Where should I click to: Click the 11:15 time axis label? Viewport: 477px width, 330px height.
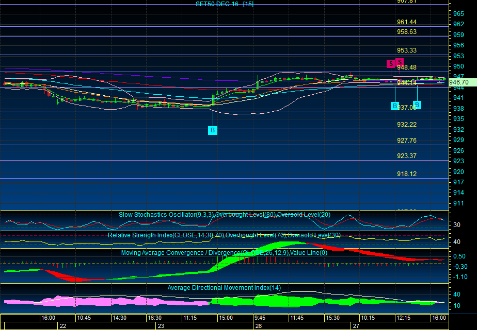(x=190, y=318)
